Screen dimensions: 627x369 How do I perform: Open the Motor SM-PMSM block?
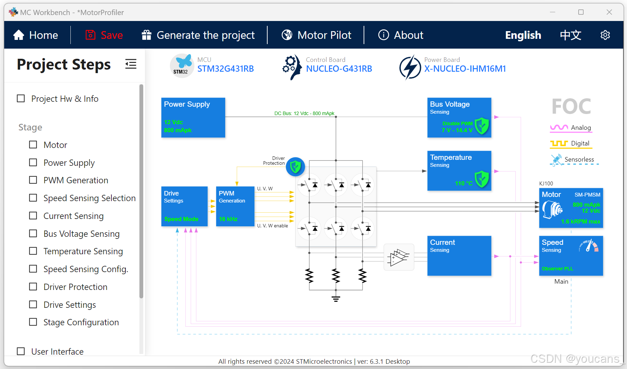point(571,208)
